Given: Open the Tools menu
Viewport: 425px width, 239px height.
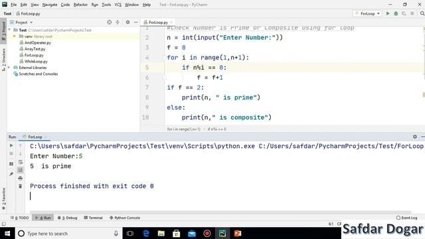Looking at the screenshot, I should (106, 5).
